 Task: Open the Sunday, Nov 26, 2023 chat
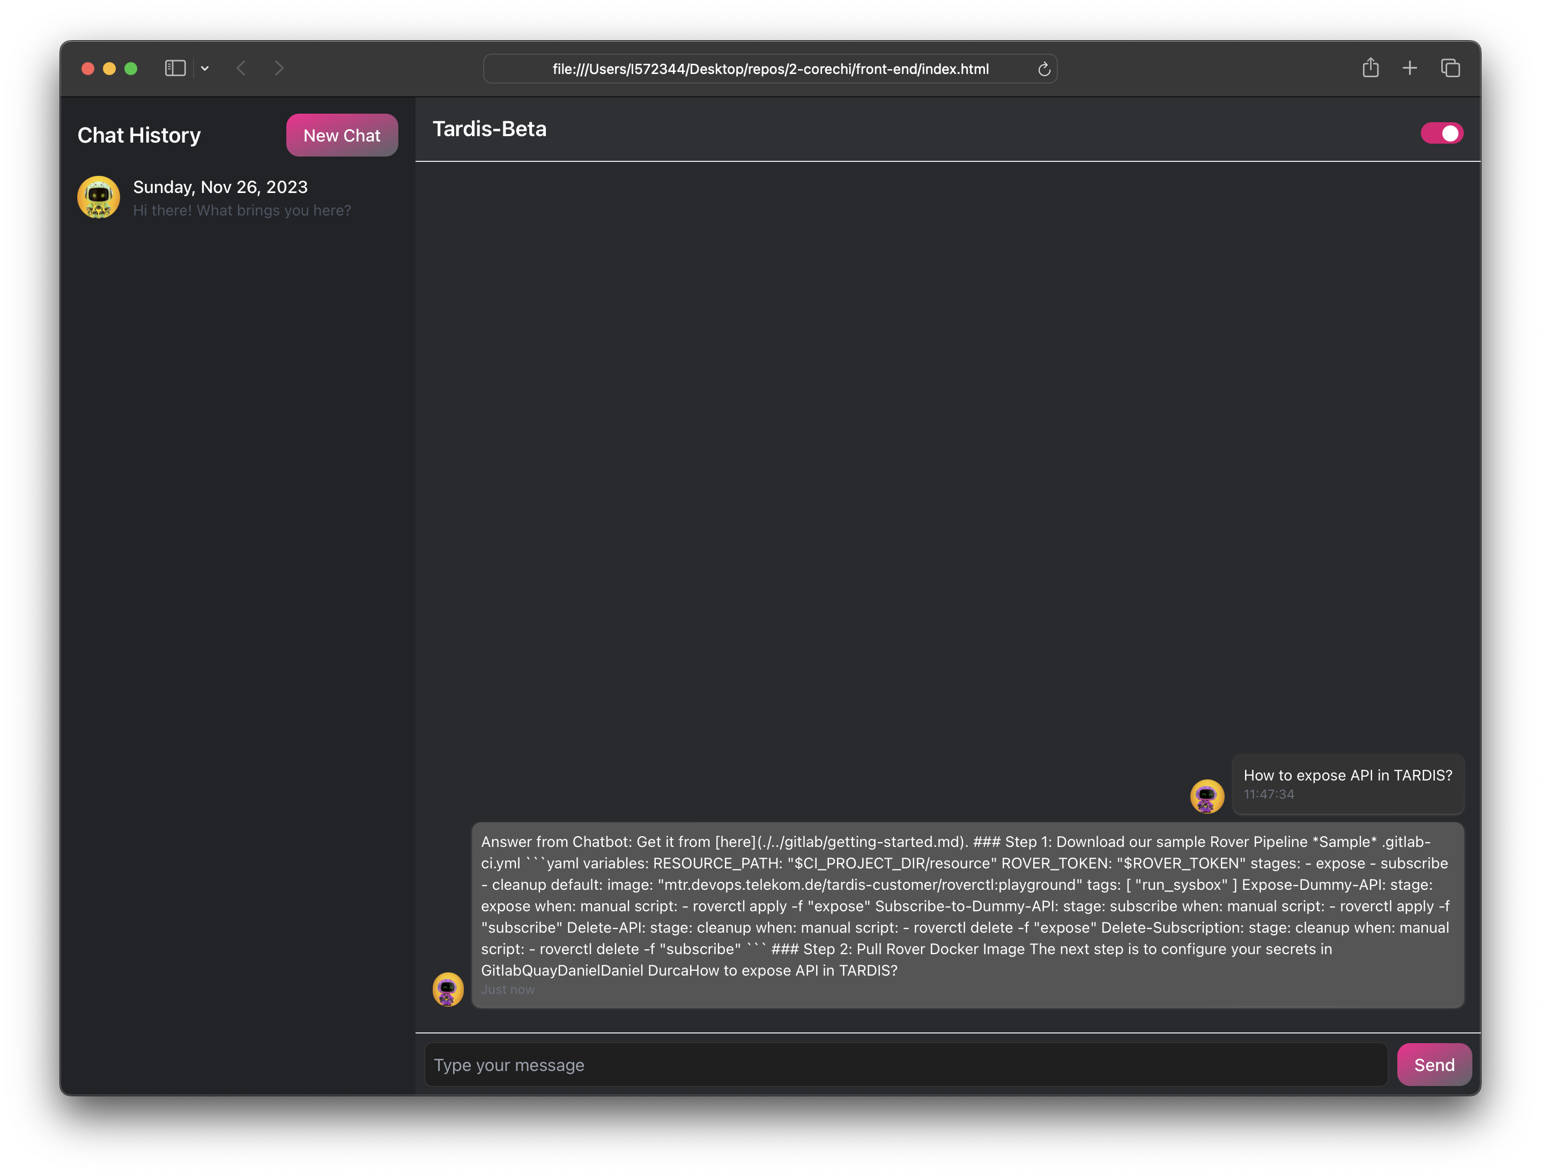[x=220, y=188]
